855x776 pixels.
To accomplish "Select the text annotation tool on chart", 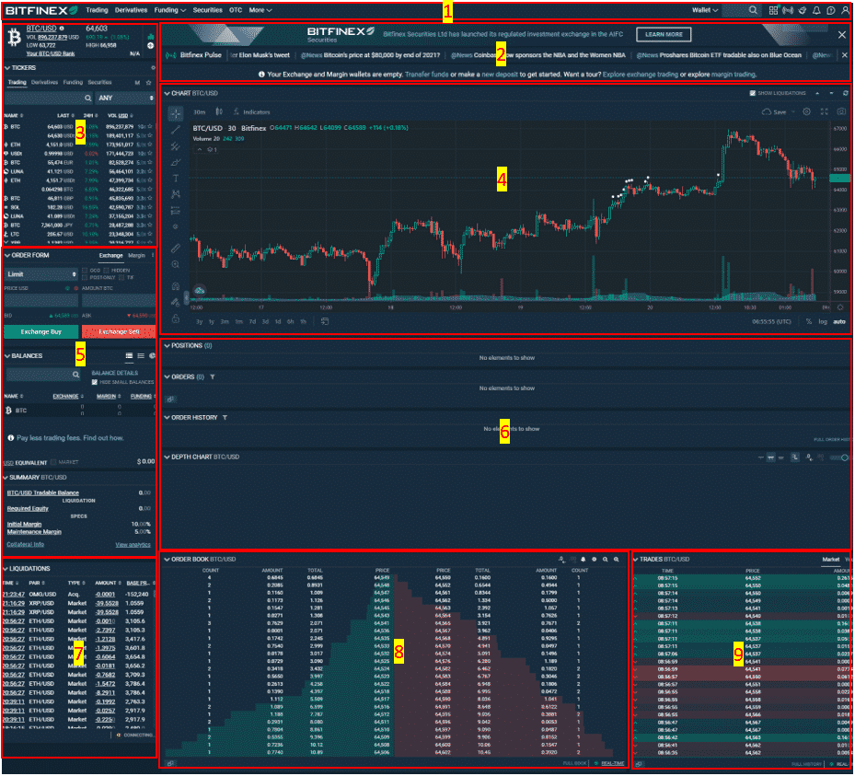I will click(x=176, y=178).
